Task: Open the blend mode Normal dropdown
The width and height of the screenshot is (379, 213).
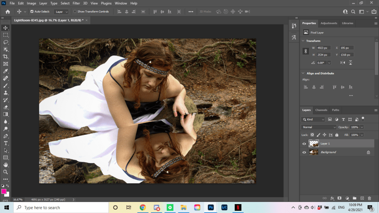Action: (x=319, y=127)
